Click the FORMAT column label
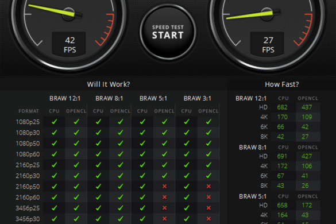The height and width of the screenshot is (224, 336). pyautogui.click(x=29, y=111)
